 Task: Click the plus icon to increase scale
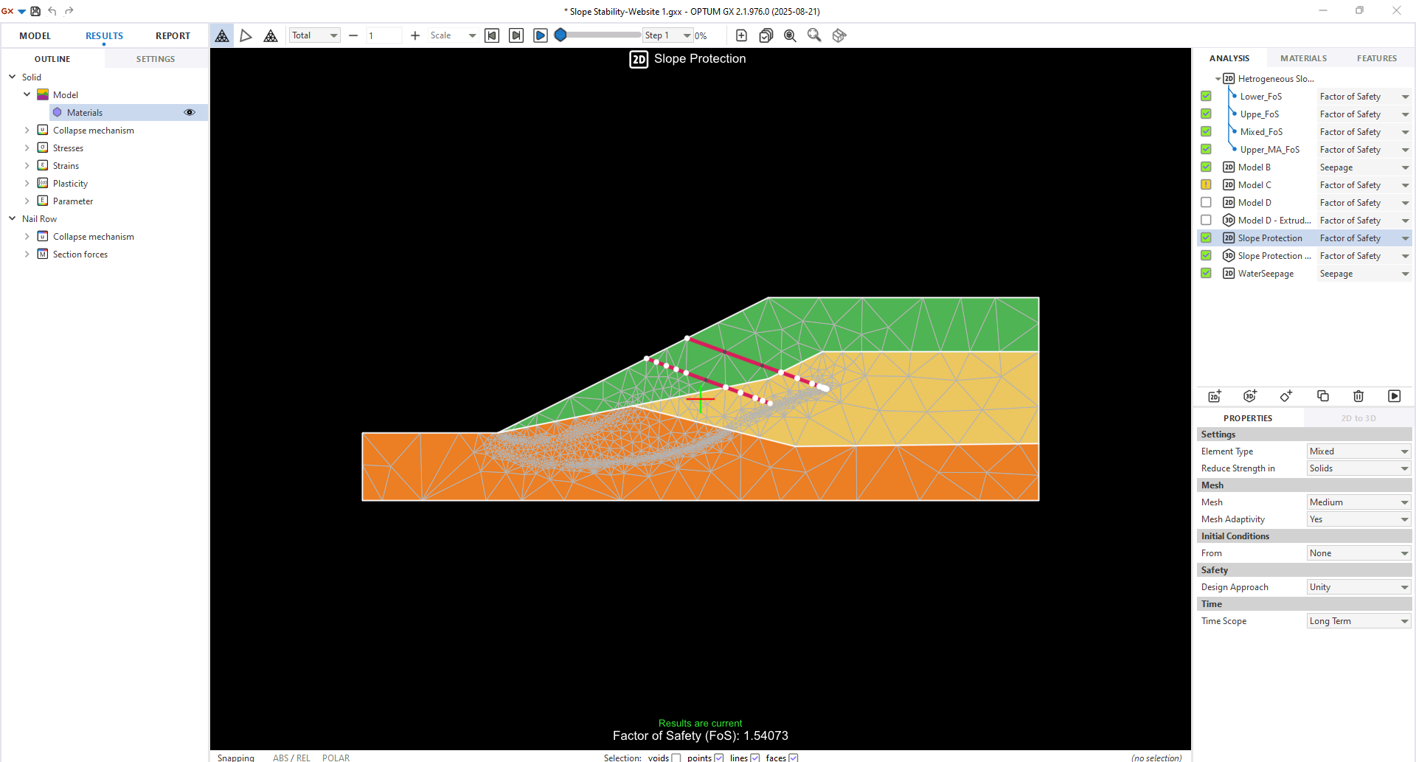point(415,35)
